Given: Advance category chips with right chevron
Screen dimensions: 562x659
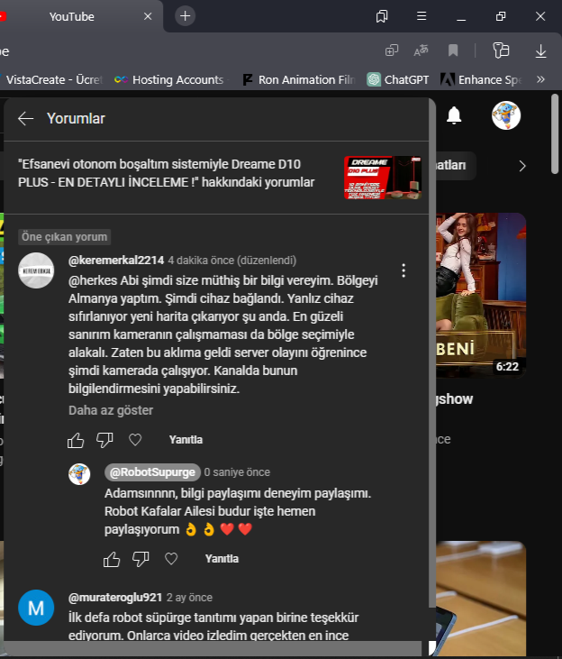Looking at the screenshot, I should tap(522, 166).
